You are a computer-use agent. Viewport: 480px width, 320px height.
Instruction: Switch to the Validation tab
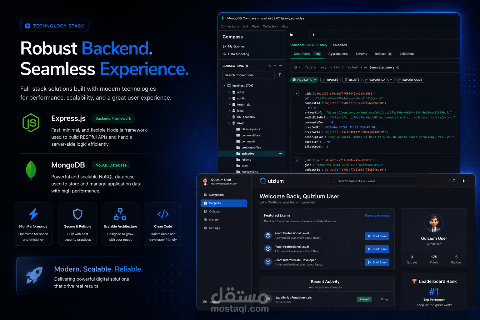coord(407,54)
